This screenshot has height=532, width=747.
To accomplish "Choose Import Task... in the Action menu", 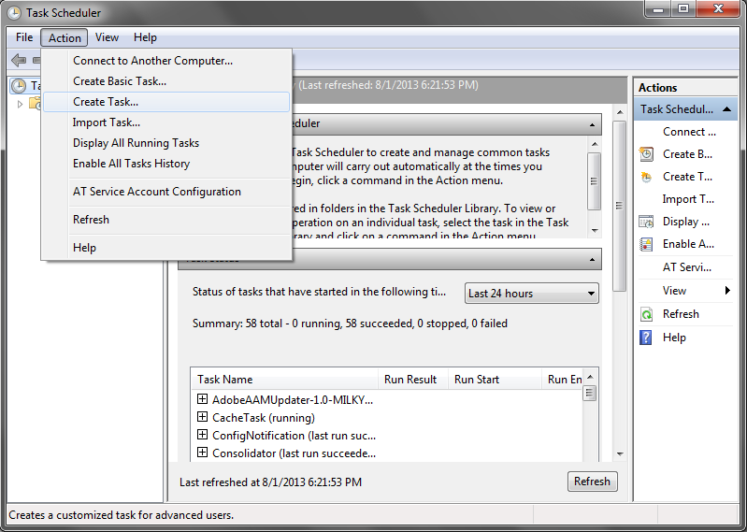I will (166, 122).
